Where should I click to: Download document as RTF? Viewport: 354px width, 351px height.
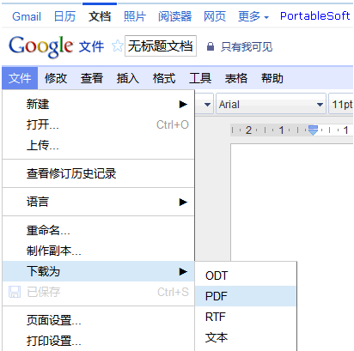click(x=246, y=317)
